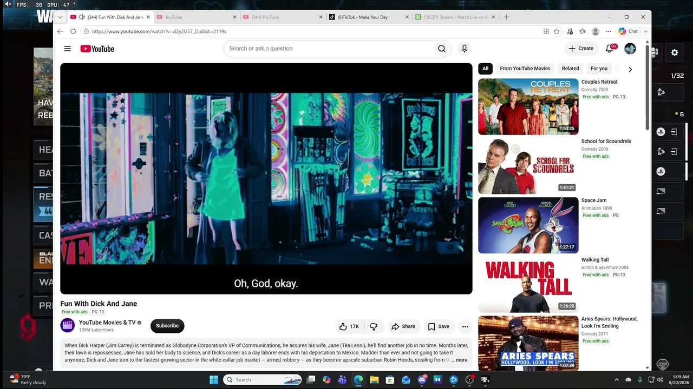693x389 pixels.
Task: Switch to the ChiQTV Stream tab
Action: pos(455,17)
